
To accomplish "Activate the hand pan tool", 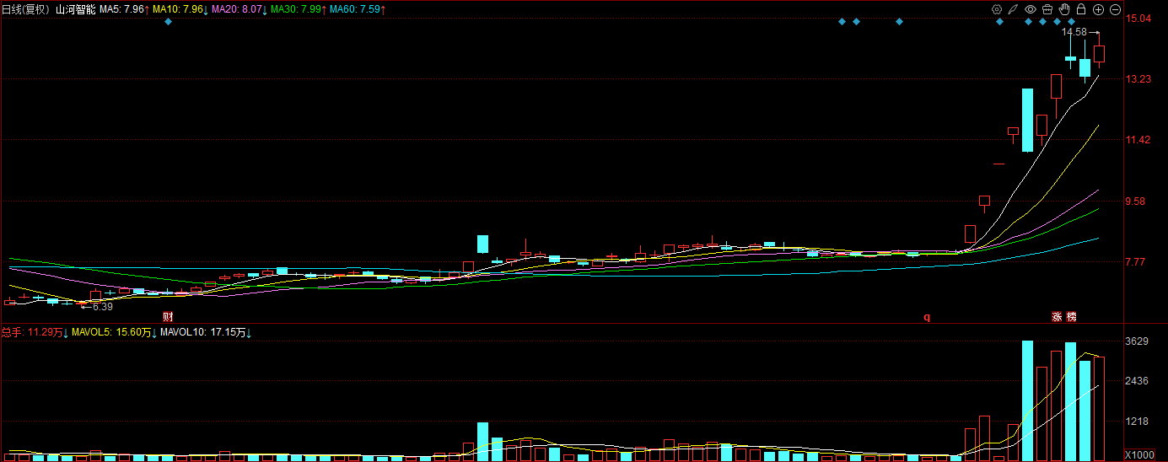I will pos(1064,9).
